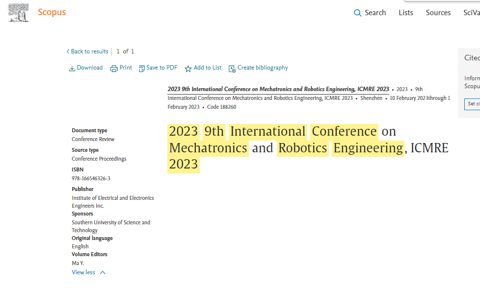Click the Shenzhen location text
This screenshot has height=288, width=480.
(372, 98)
